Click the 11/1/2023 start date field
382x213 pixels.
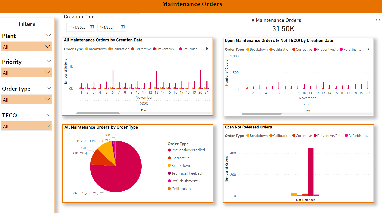[77, 27]
